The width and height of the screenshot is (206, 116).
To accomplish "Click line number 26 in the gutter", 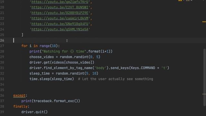I will click(x=2, y=40).
